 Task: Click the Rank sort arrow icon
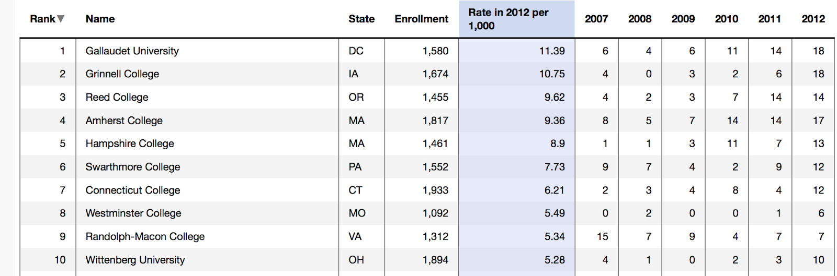pyautogui.click(x=61, y=19)
